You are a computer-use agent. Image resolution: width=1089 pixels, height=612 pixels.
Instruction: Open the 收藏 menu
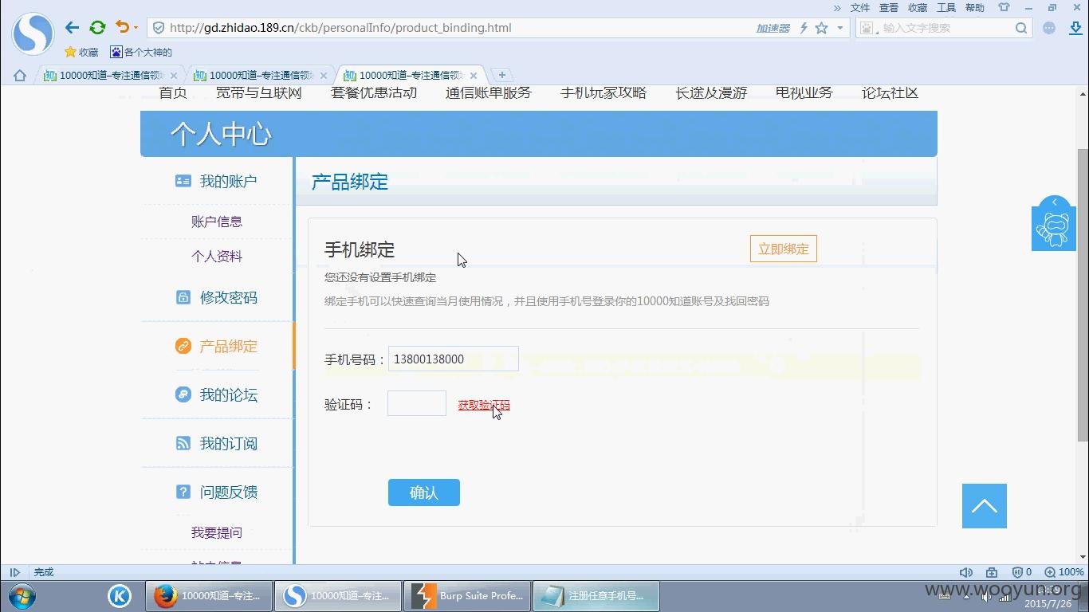[x=918, y=8]
